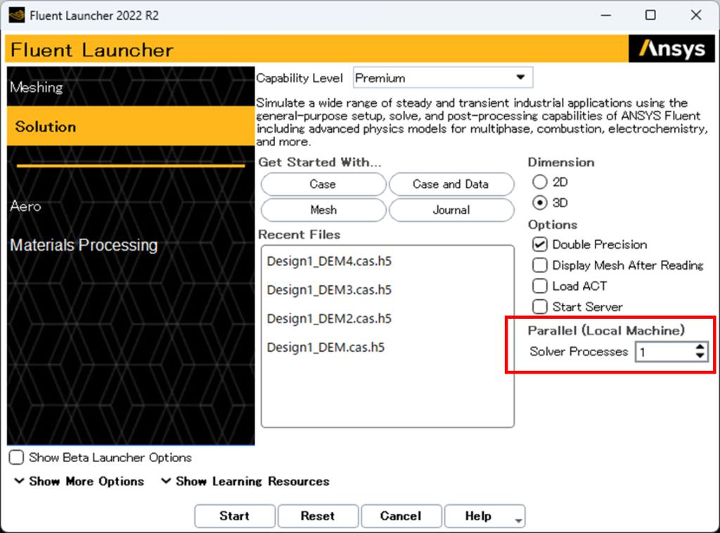The image size is (720, 533).
Task: Click the Case button
Action: (x=323, y=185)
